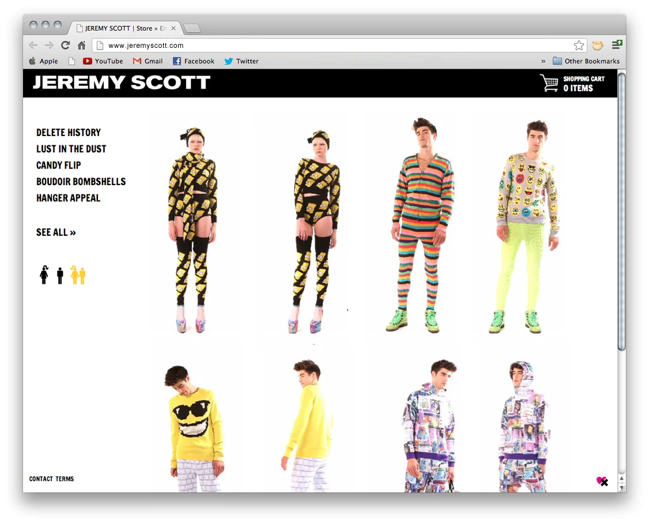Open the shopping cart icon
The image size is (649, 519).
click(549, 83)
